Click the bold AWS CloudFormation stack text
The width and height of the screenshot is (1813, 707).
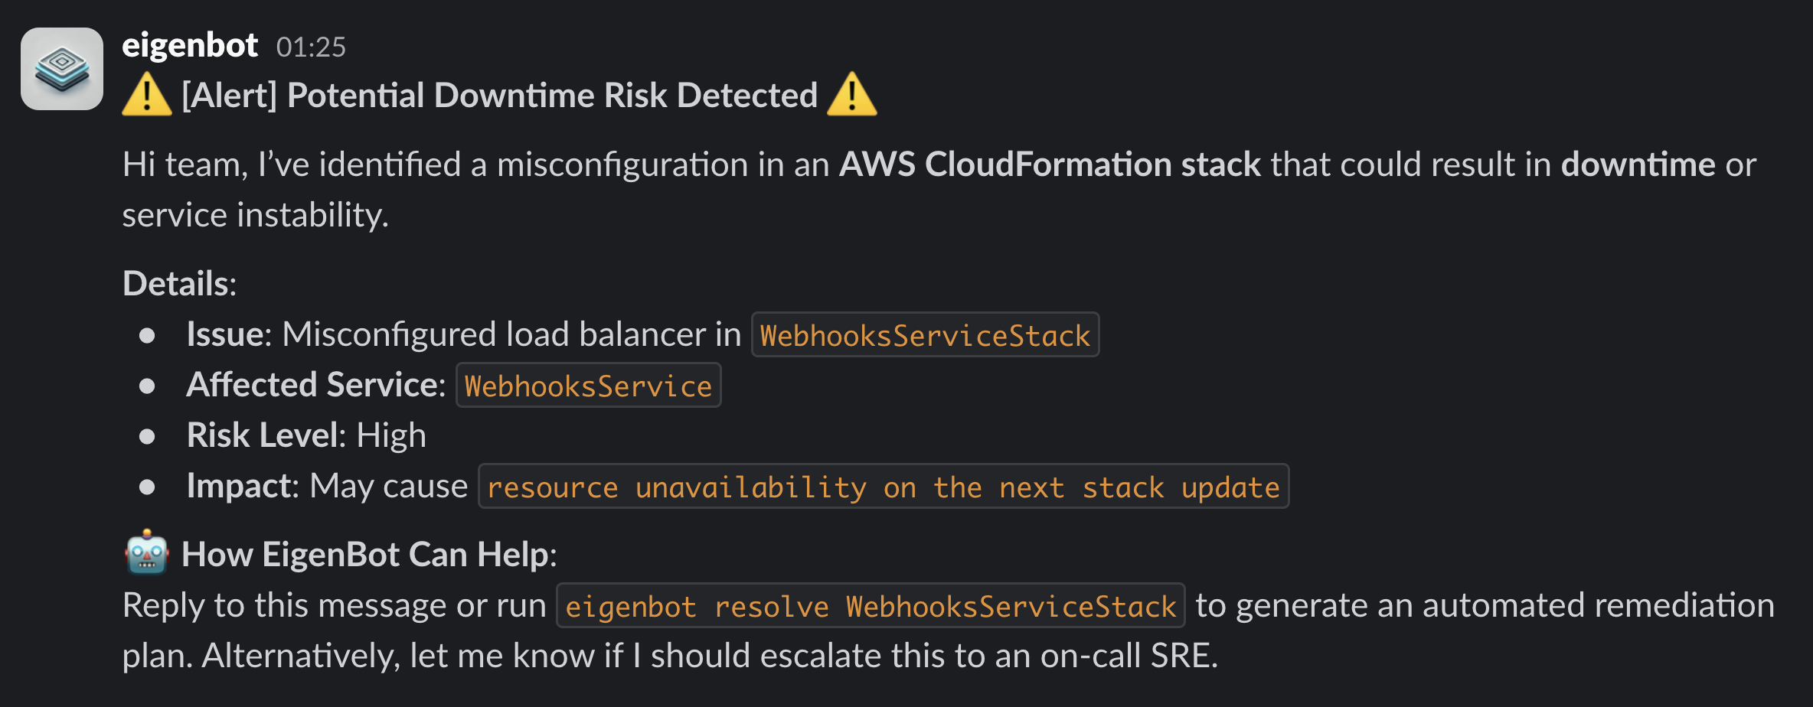coord(1050,165)
